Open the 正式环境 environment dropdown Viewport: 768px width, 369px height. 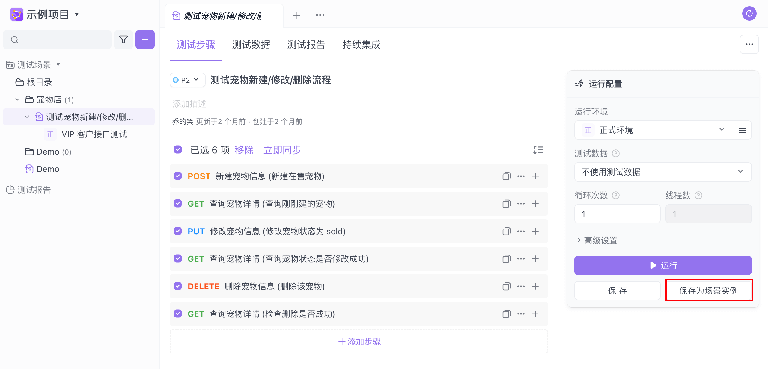point(653,130)
